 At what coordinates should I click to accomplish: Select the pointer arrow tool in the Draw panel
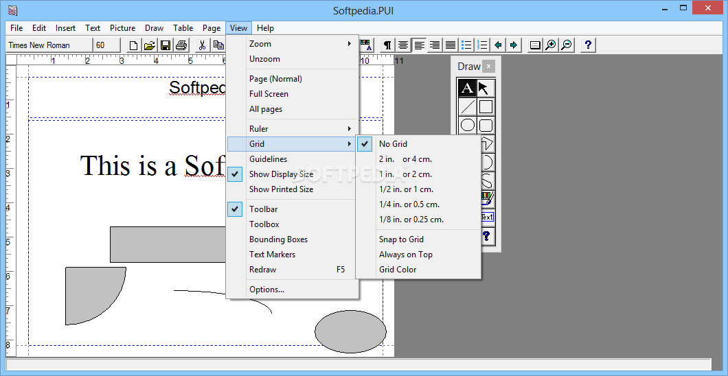pyautogui.click(x=486, y=88)
